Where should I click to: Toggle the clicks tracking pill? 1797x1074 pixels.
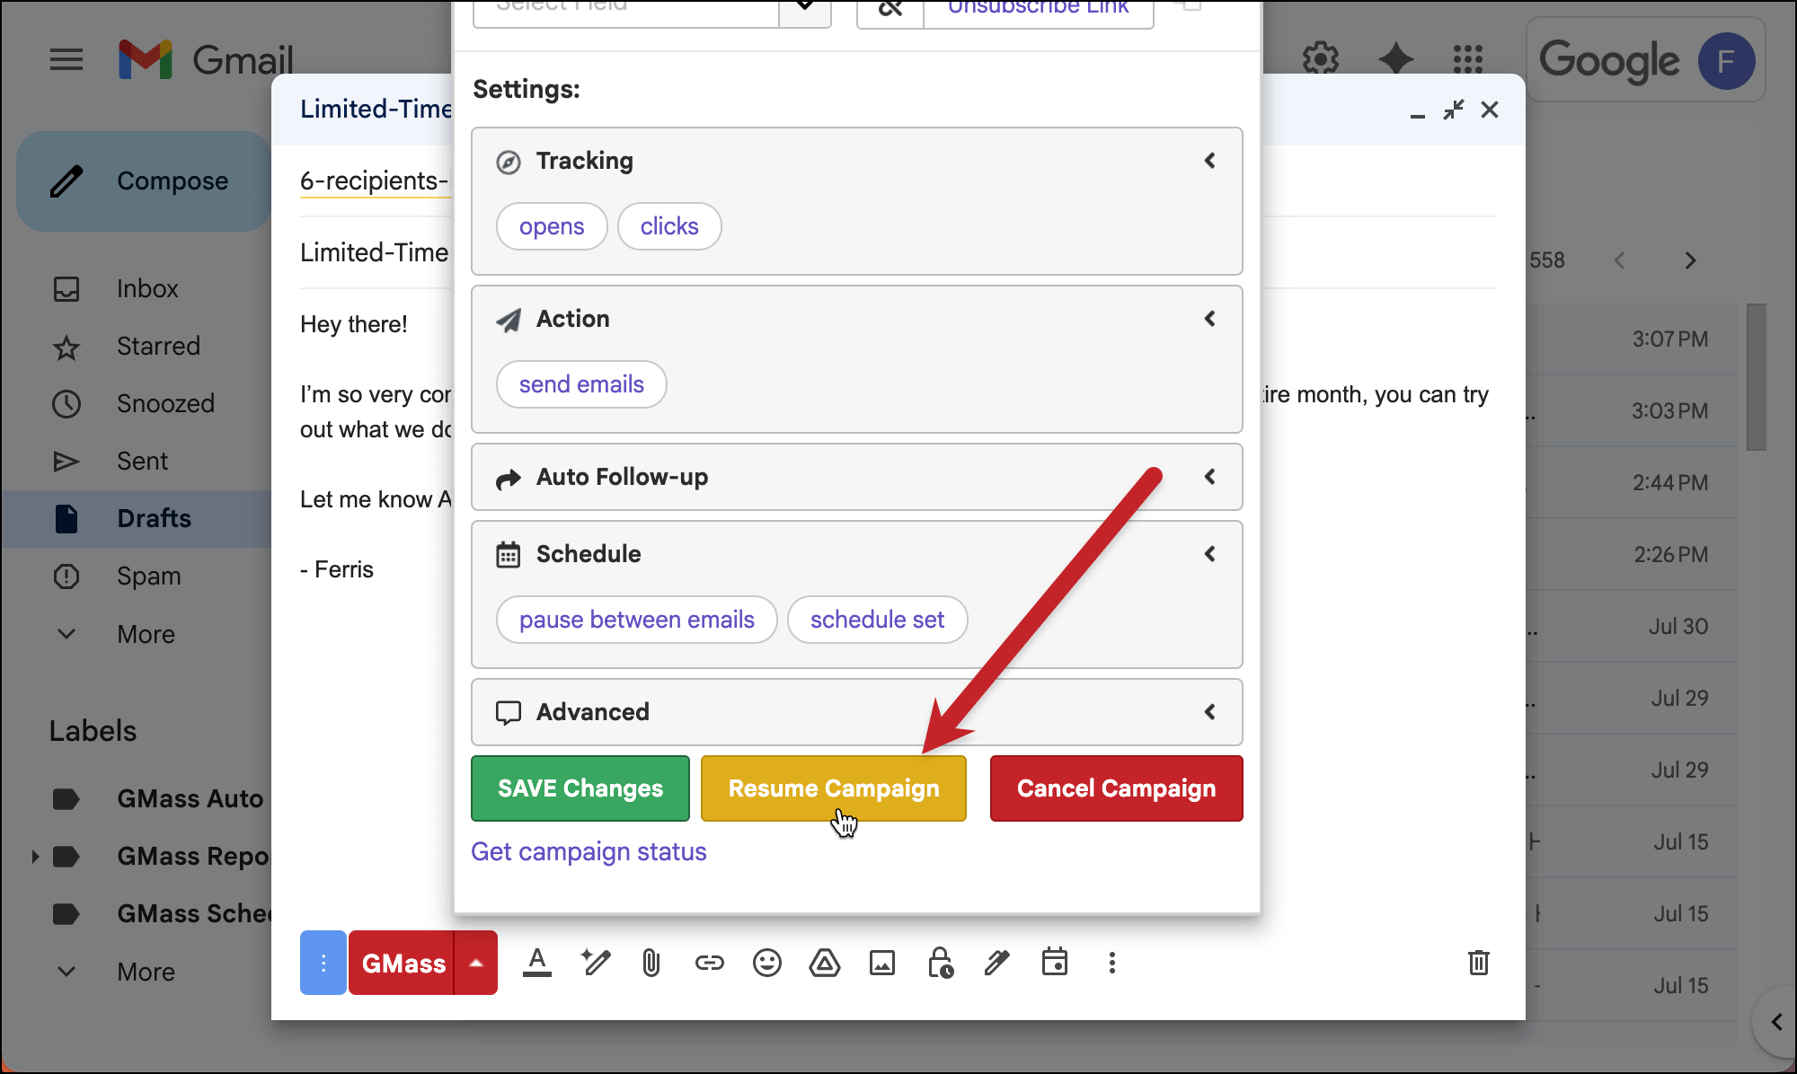coord(669,226)
